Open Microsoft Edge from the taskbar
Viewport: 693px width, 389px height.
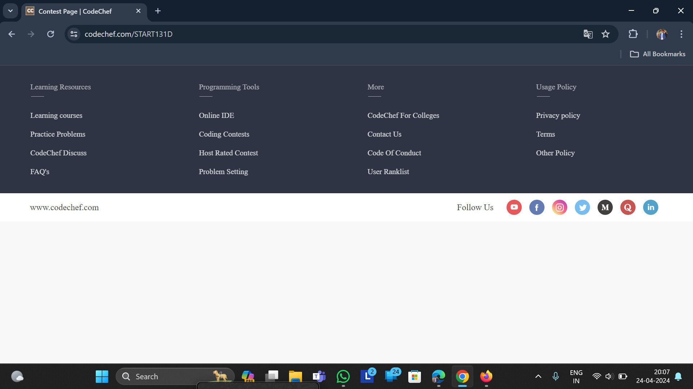(438, 376)
